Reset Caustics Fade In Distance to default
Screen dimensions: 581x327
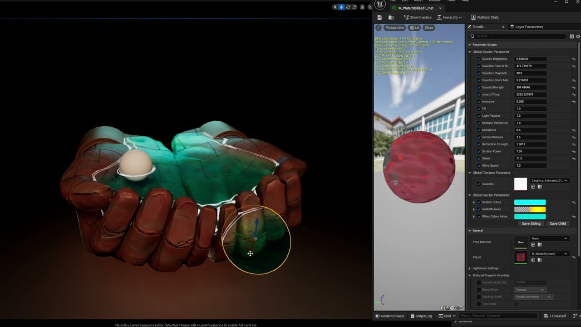click(x=574, y=66)
